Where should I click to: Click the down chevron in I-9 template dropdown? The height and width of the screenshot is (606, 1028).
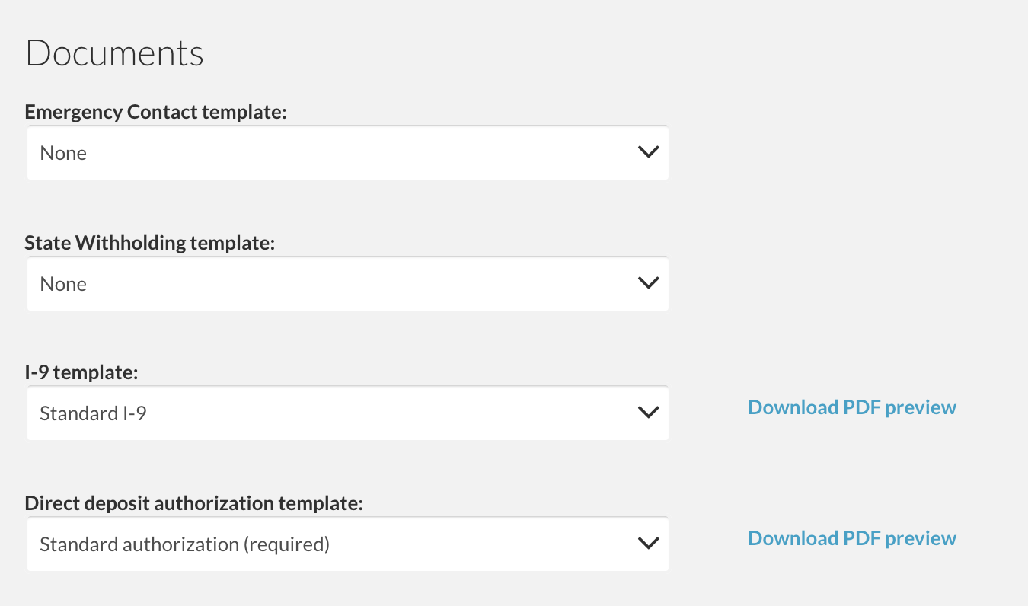(647, 413)
